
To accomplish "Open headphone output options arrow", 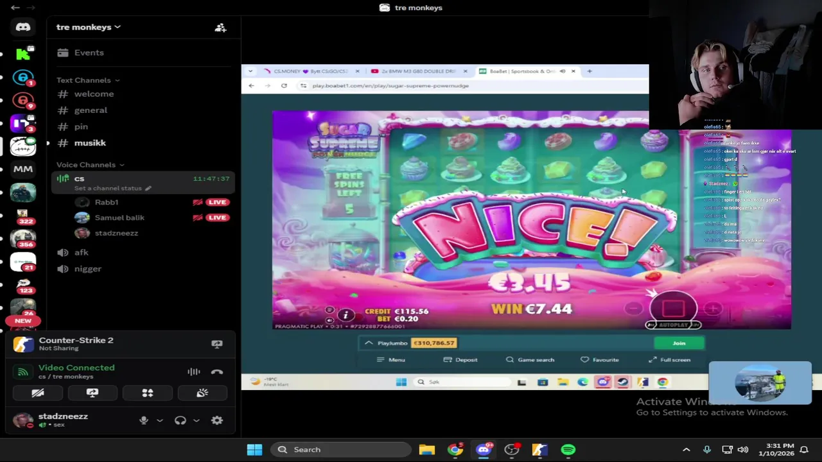I will tap(197, 420).
